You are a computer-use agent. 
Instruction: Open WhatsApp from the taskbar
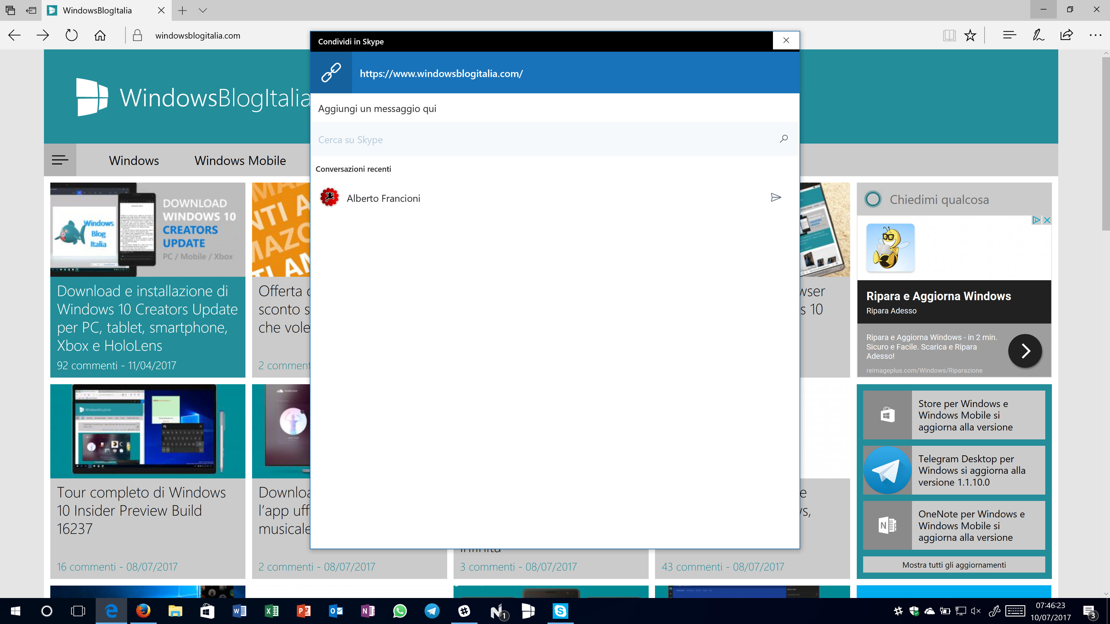[399, 611]
